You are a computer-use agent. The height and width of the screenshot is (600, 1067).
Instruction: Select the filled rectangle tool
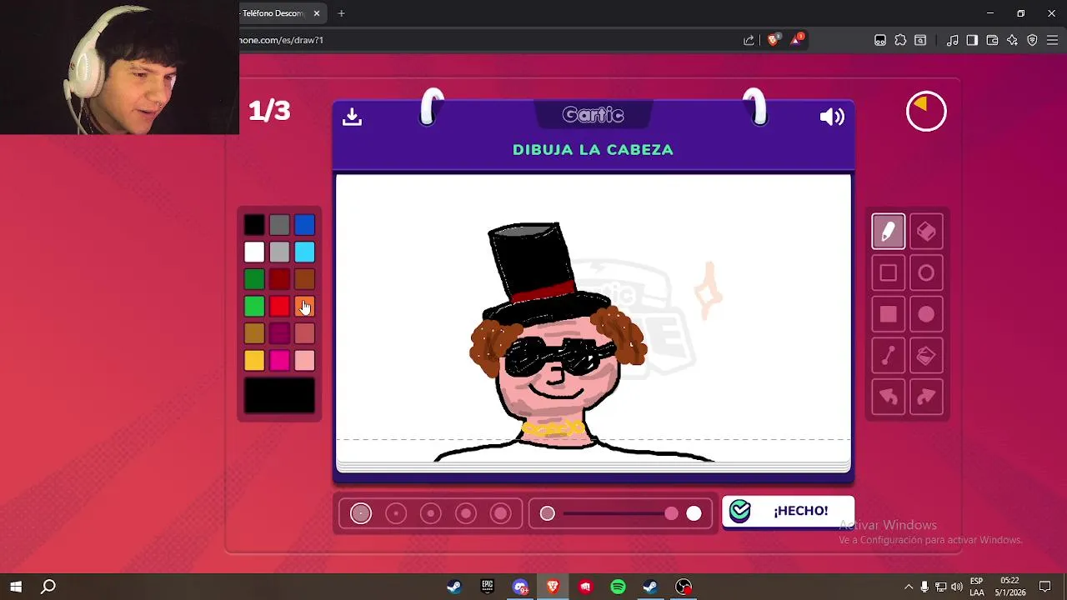click(888, 314)
